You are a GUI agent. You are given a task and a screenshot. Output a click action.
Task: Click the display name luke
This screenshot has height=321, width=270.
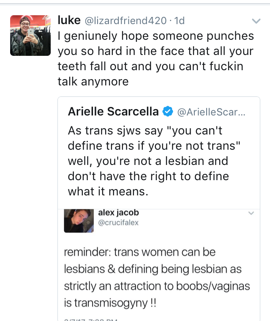tap(68, 20)
